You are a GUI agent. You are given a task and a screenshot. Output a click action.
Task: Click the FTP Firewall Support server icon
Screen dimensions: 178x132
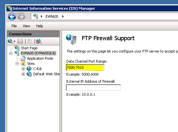(x=71, y=39)
